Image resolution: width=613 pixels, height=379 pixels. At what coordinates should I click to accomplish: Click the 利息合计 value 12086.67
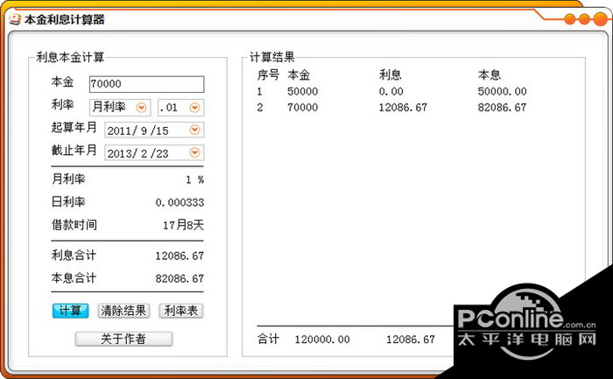pos(180,256)
